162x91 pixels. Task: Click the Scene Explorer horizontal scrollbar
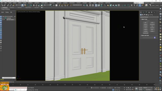9,78
